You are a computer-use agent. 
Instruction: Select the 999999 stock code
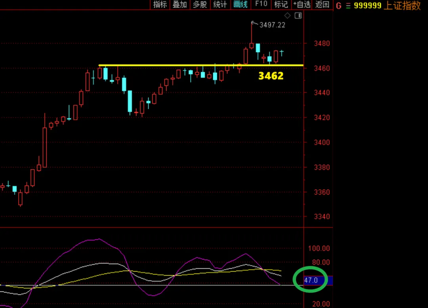click(x=367, y=6)
